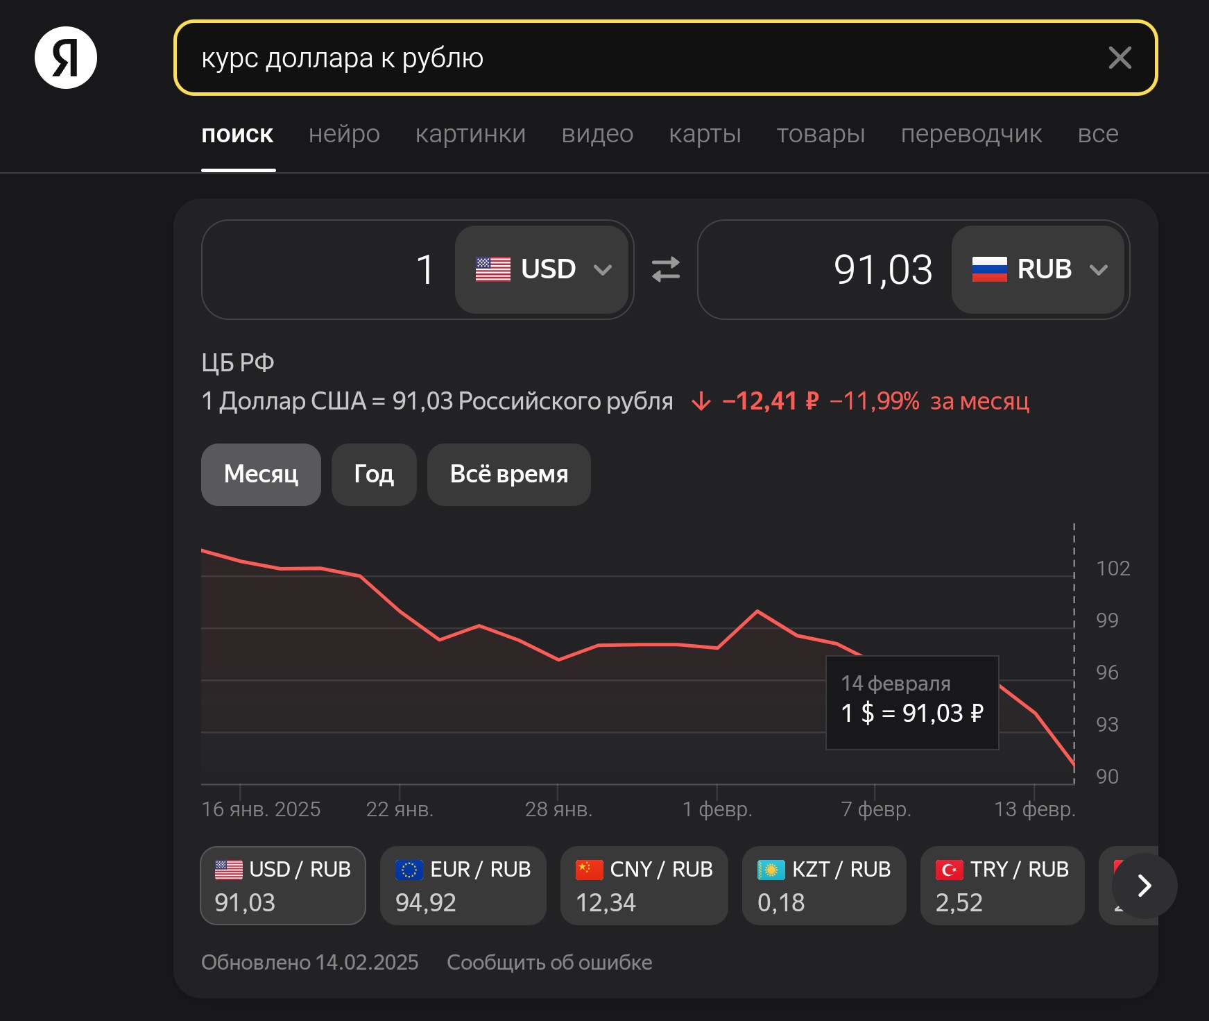The width and height of the screenshot is (1209, 1021).
Task: Click the '−12,41 ₽' change value
Action: click(x=771, y=401)
